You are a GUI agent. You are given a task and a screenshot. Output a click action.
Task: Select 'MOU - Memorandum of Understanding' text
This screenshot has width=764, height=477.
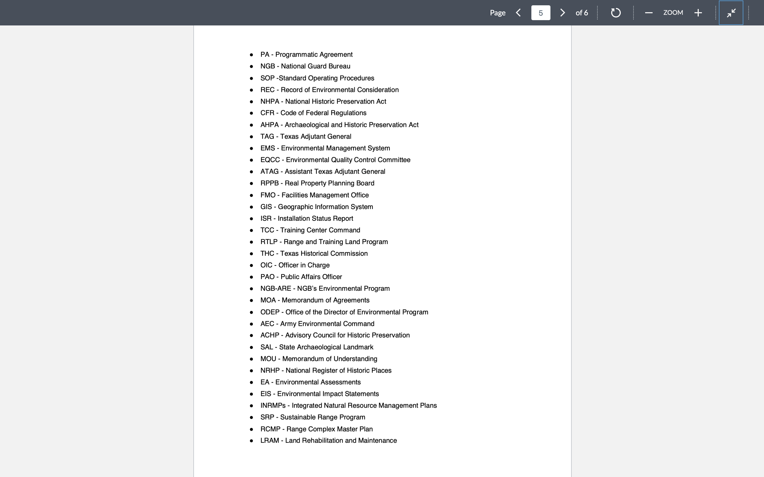click(319, 358)
